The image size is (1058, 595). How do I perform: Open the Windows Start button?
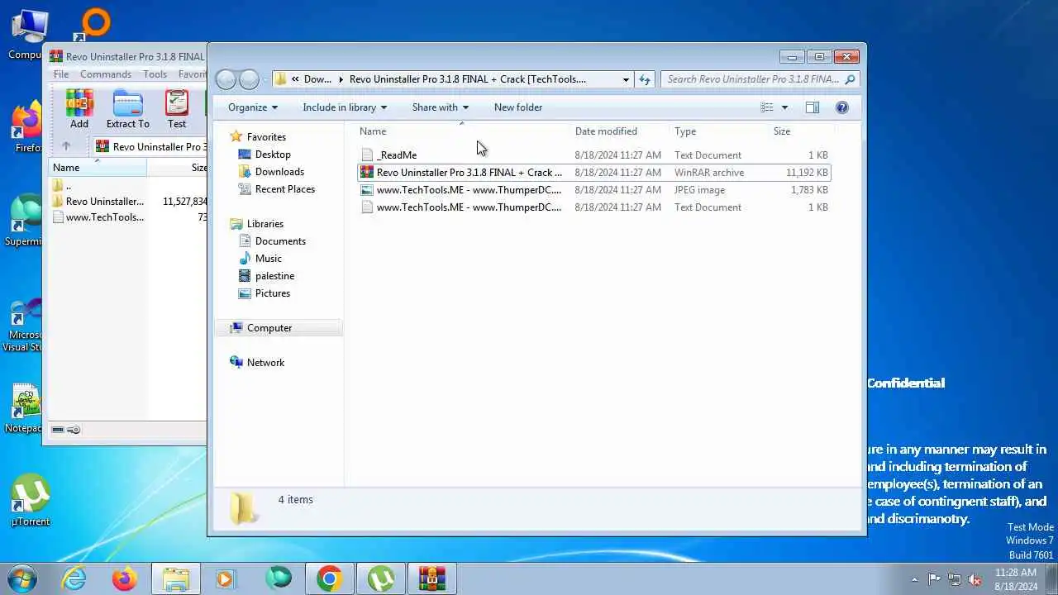click(x=22, y=578)
